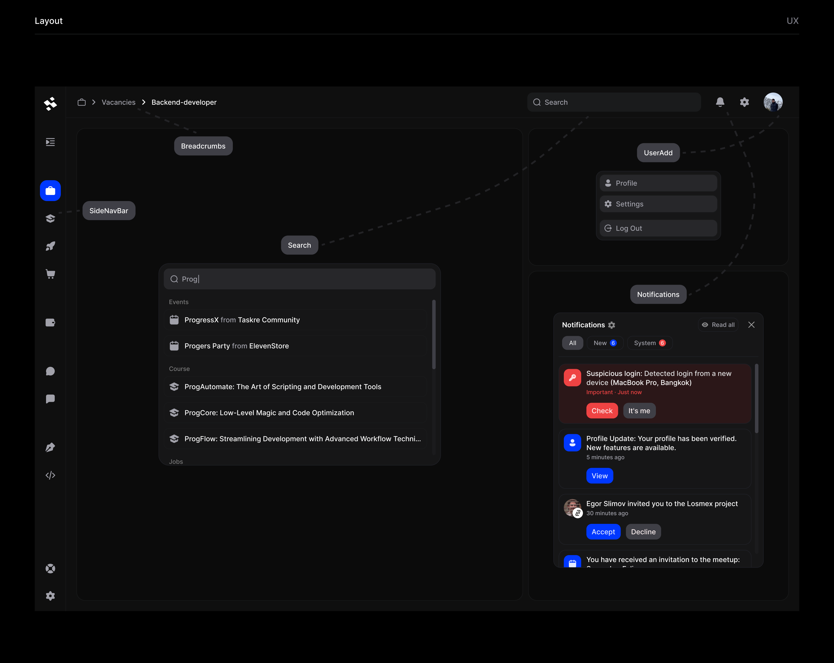Viewport: 834px width, 663px height.
Task: Open the shopping cart sidebar icon
Action: (50, 274)
